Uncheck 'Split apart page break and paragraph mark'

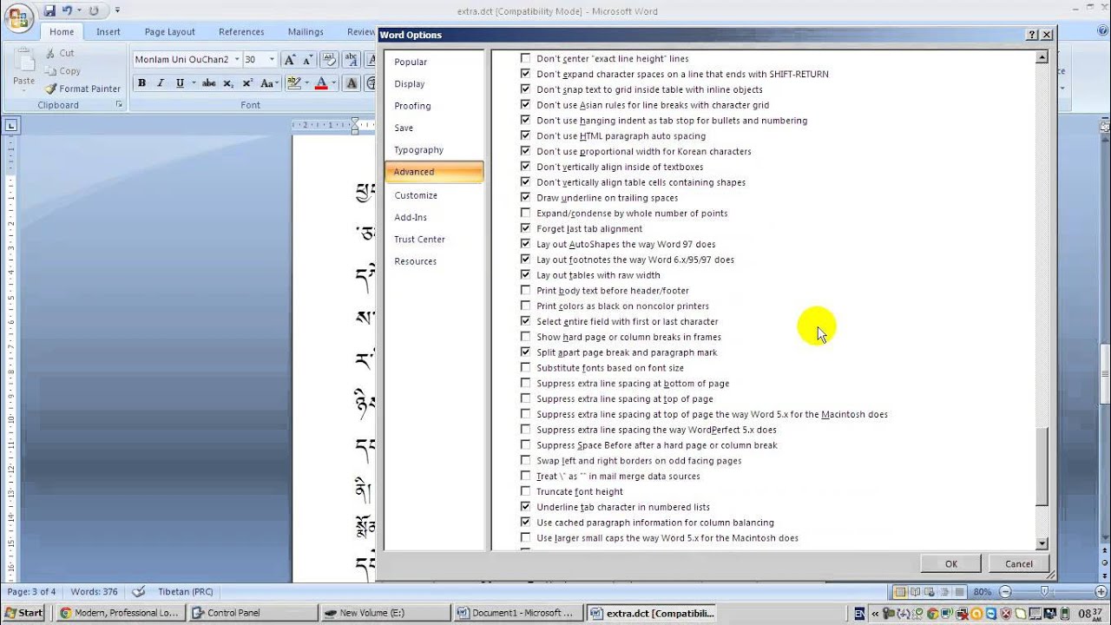525,352
